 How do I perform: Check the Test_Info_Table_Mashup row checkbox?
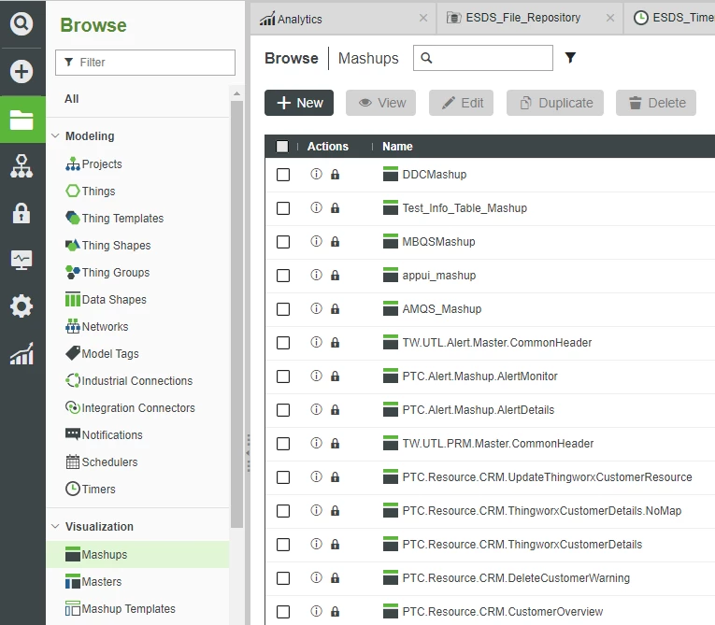click(x=283, y=208)
